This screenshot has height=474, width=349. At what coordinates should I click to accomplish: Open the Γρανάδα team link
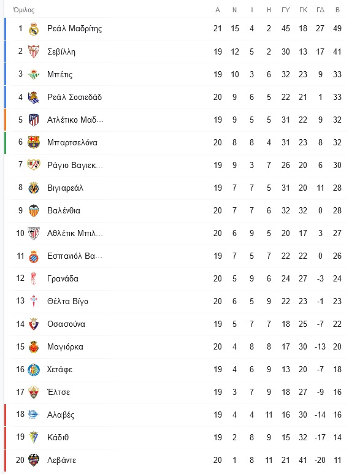point(63,278)
